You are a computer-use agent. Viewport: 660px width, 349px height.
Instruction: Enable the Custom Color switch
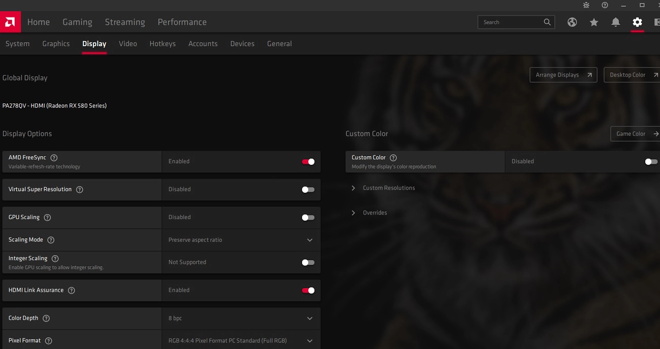[651, 161]
